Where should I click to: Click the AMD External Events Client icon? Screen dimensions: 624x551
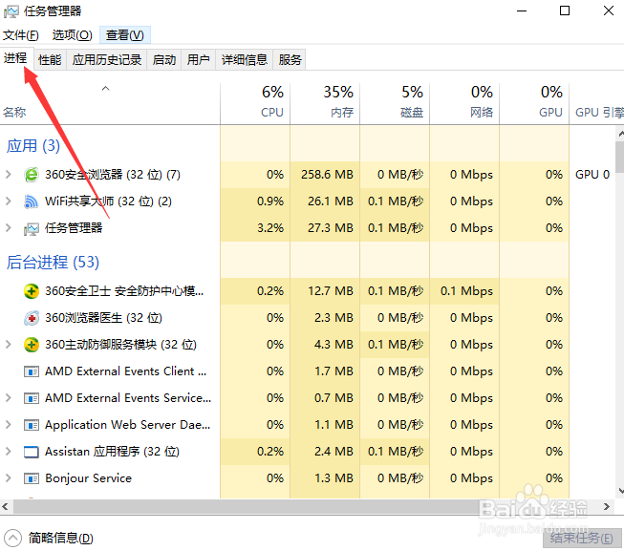point(31,371)
